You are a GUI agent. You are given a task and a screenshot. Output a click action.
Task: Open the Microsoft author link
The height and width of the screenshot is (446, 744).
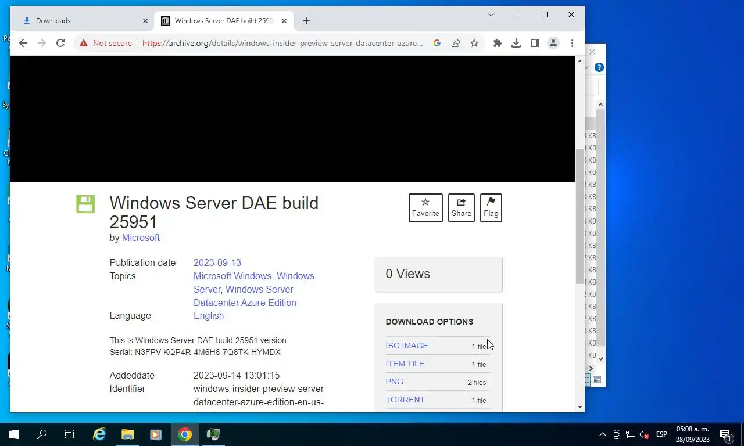point(141,238)
